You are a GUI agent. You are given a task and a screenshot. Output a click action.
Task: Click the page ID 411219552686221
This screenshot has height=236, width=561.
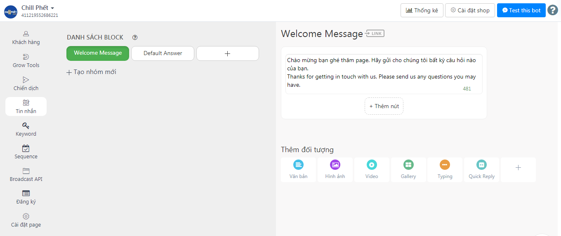pyautogui.click(x=40, y=16)
